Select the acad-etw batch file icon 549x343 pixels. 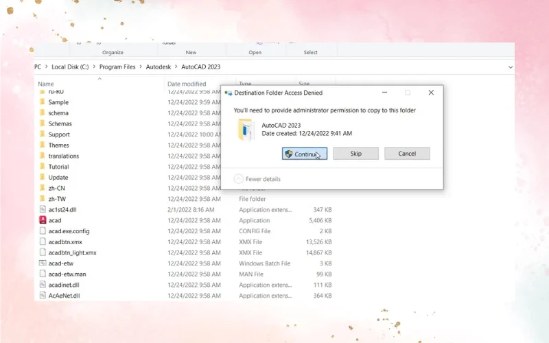point(43,263)
